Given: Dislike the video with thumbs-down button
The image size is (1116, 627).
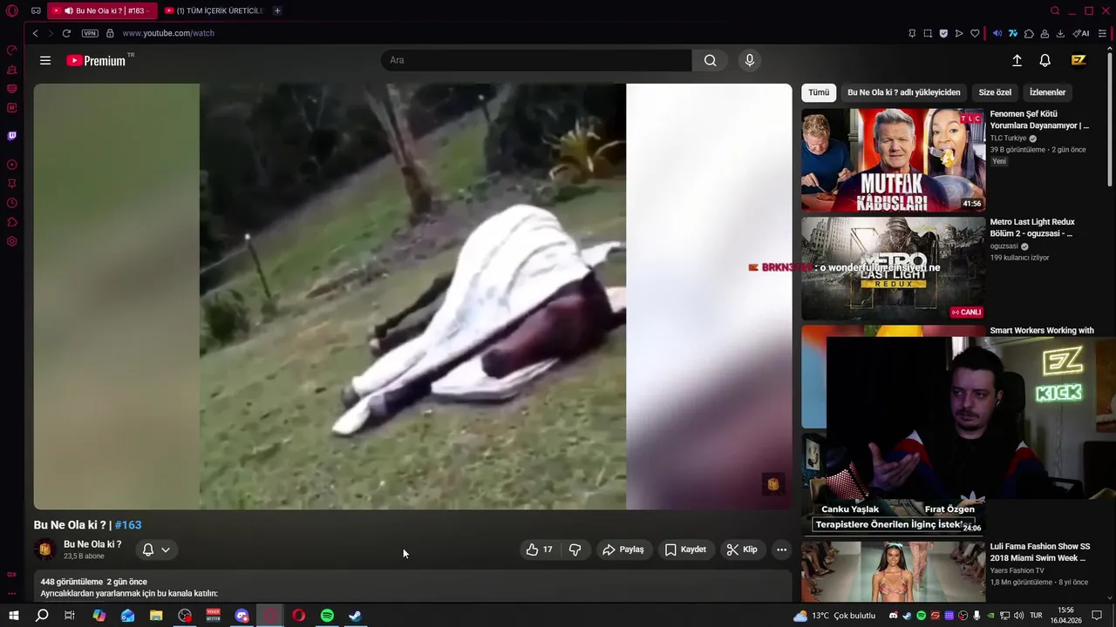Looking at the screenshot, I should 575,549.
